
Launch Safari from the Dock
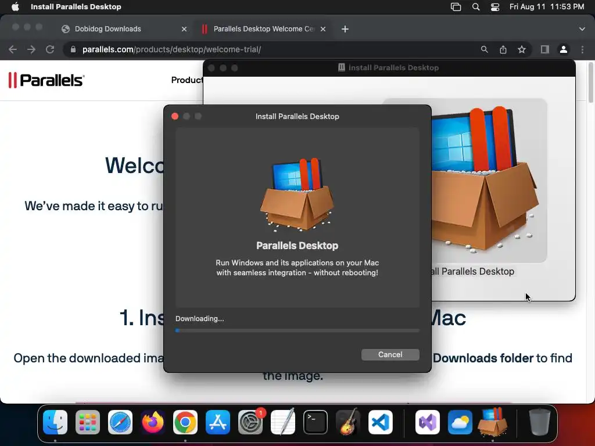(120, 422)
